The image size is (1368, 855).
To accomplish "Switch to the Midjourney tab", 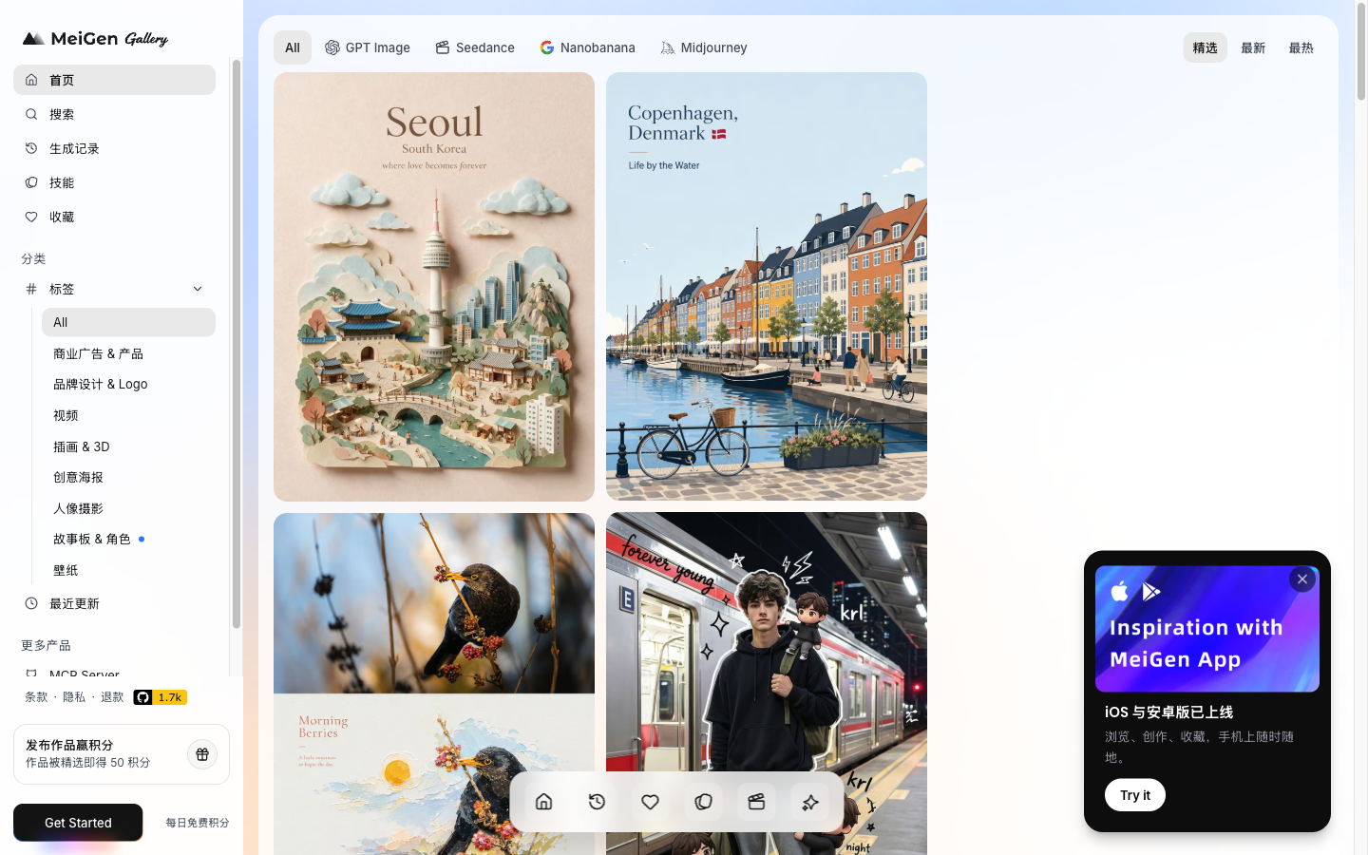I will click(704, 47).
